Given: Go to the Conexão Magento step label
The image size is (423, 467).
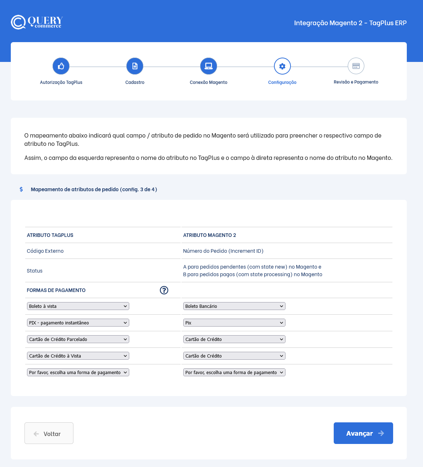Looking at the screenshot, I should pos(209,82).
